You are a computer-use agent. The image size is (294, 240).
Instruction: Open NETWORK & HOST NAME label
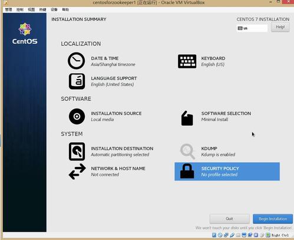tap(118, 169)
